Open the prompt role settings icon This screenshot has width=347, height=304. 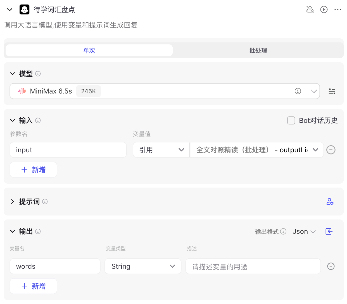tap(330, 202)
